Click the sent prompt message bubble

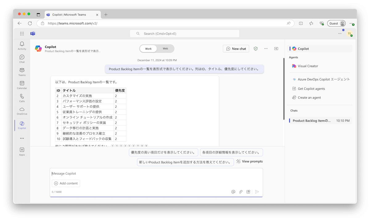[x=184, y=69]
